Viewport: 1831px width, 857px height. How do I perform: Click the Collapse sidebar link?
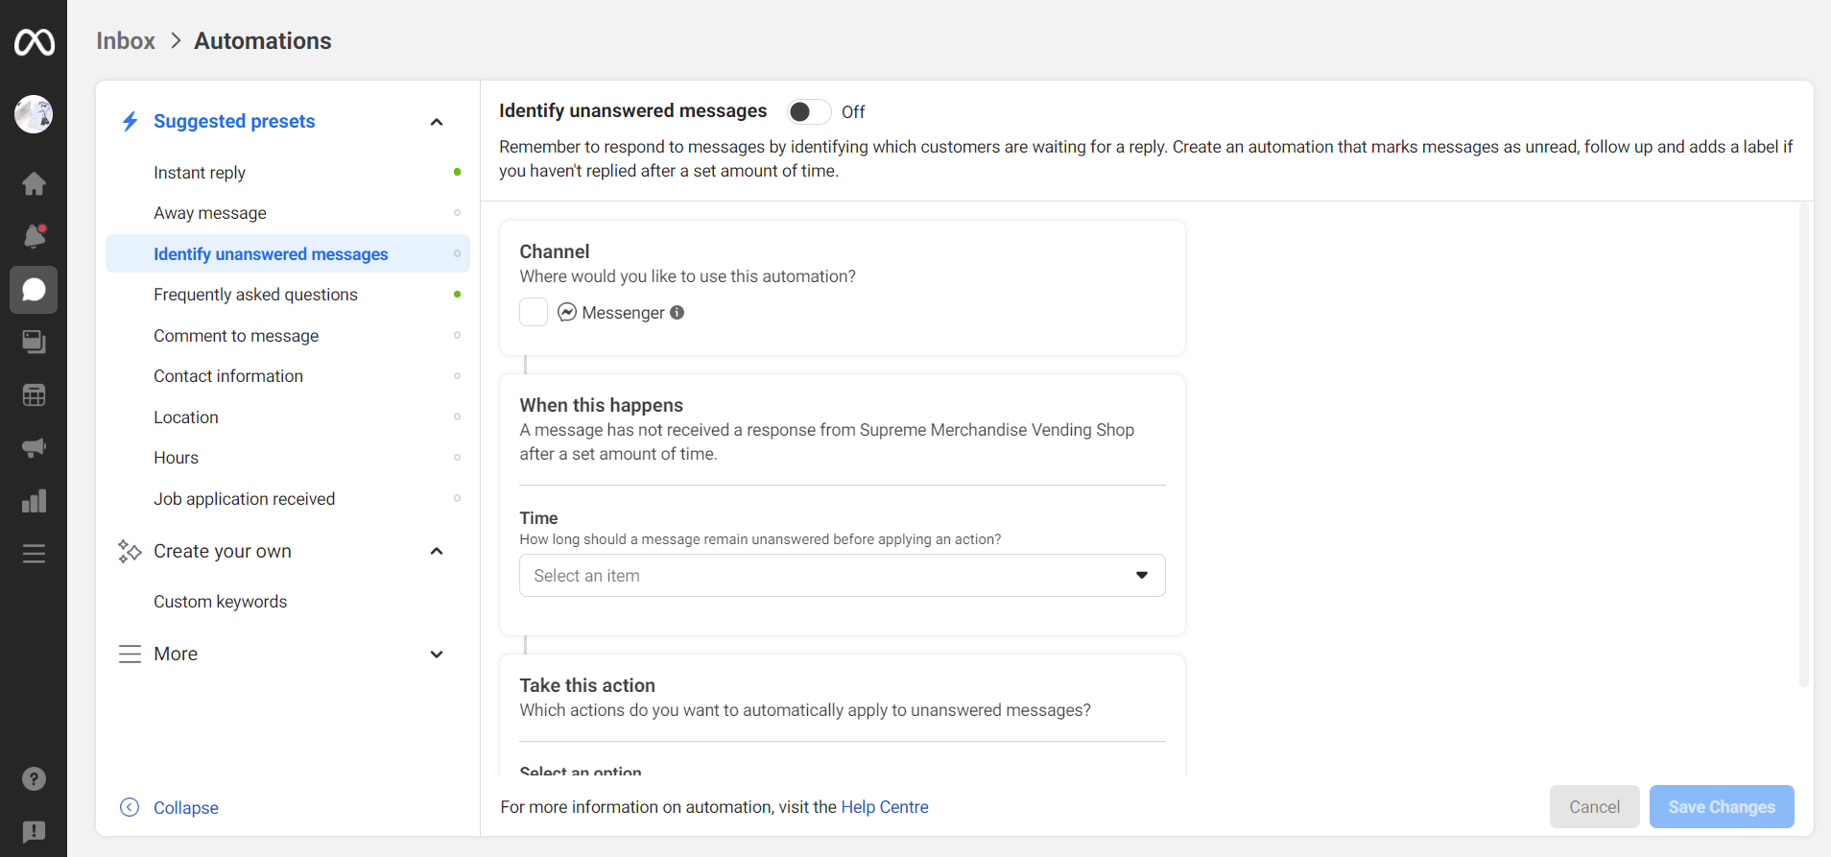(x=186, y=808)
